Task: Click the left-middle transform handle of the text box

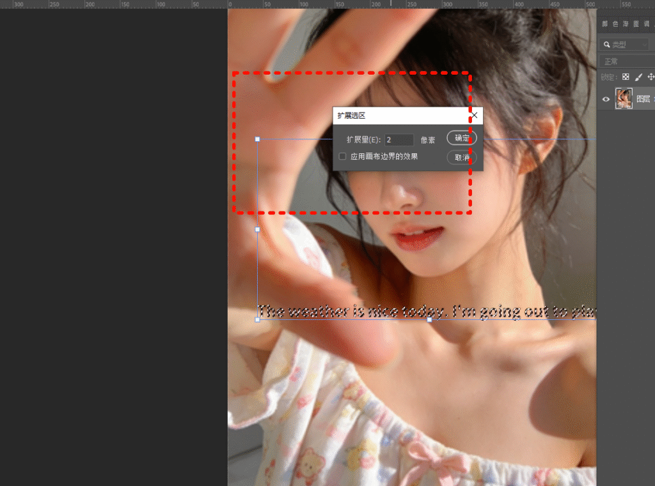Action: pyautogui.click(x=257, y=229)
